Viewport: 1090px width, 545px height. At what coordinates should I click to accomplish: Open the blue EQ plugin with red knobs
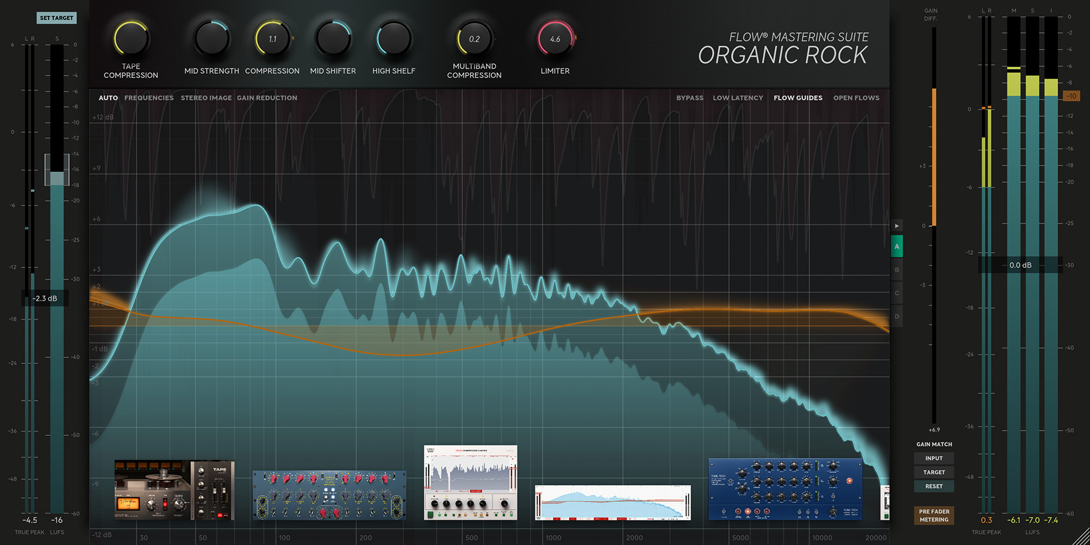(x=330, y=495)
